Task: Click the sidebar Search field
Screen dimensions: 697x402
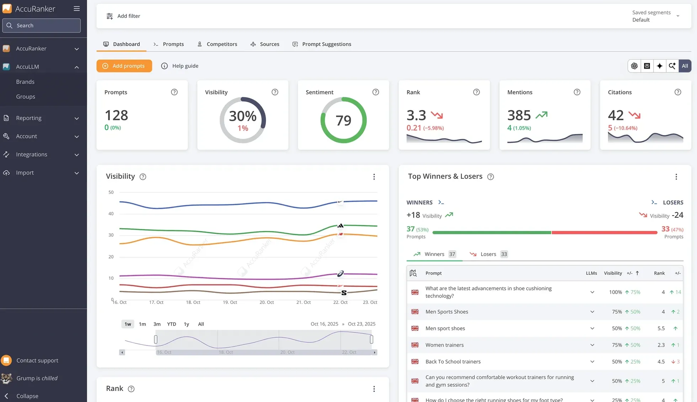Action: pos(41,26)
